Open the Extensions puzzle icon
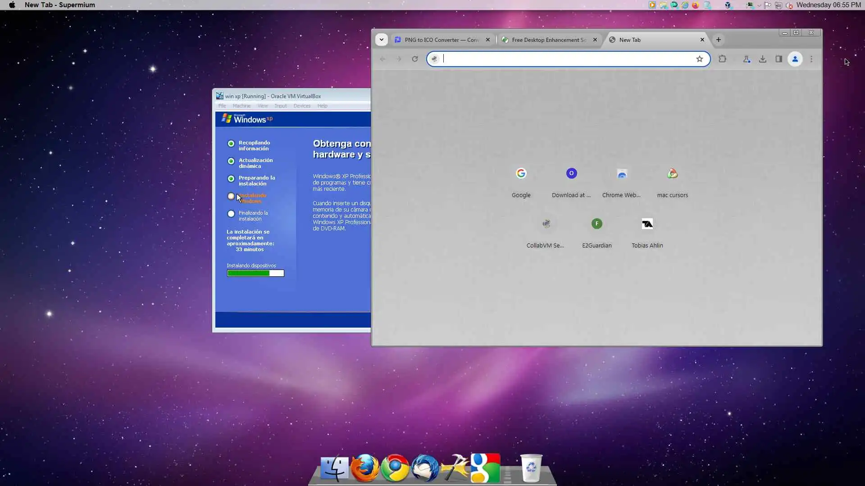 point(722,59)
